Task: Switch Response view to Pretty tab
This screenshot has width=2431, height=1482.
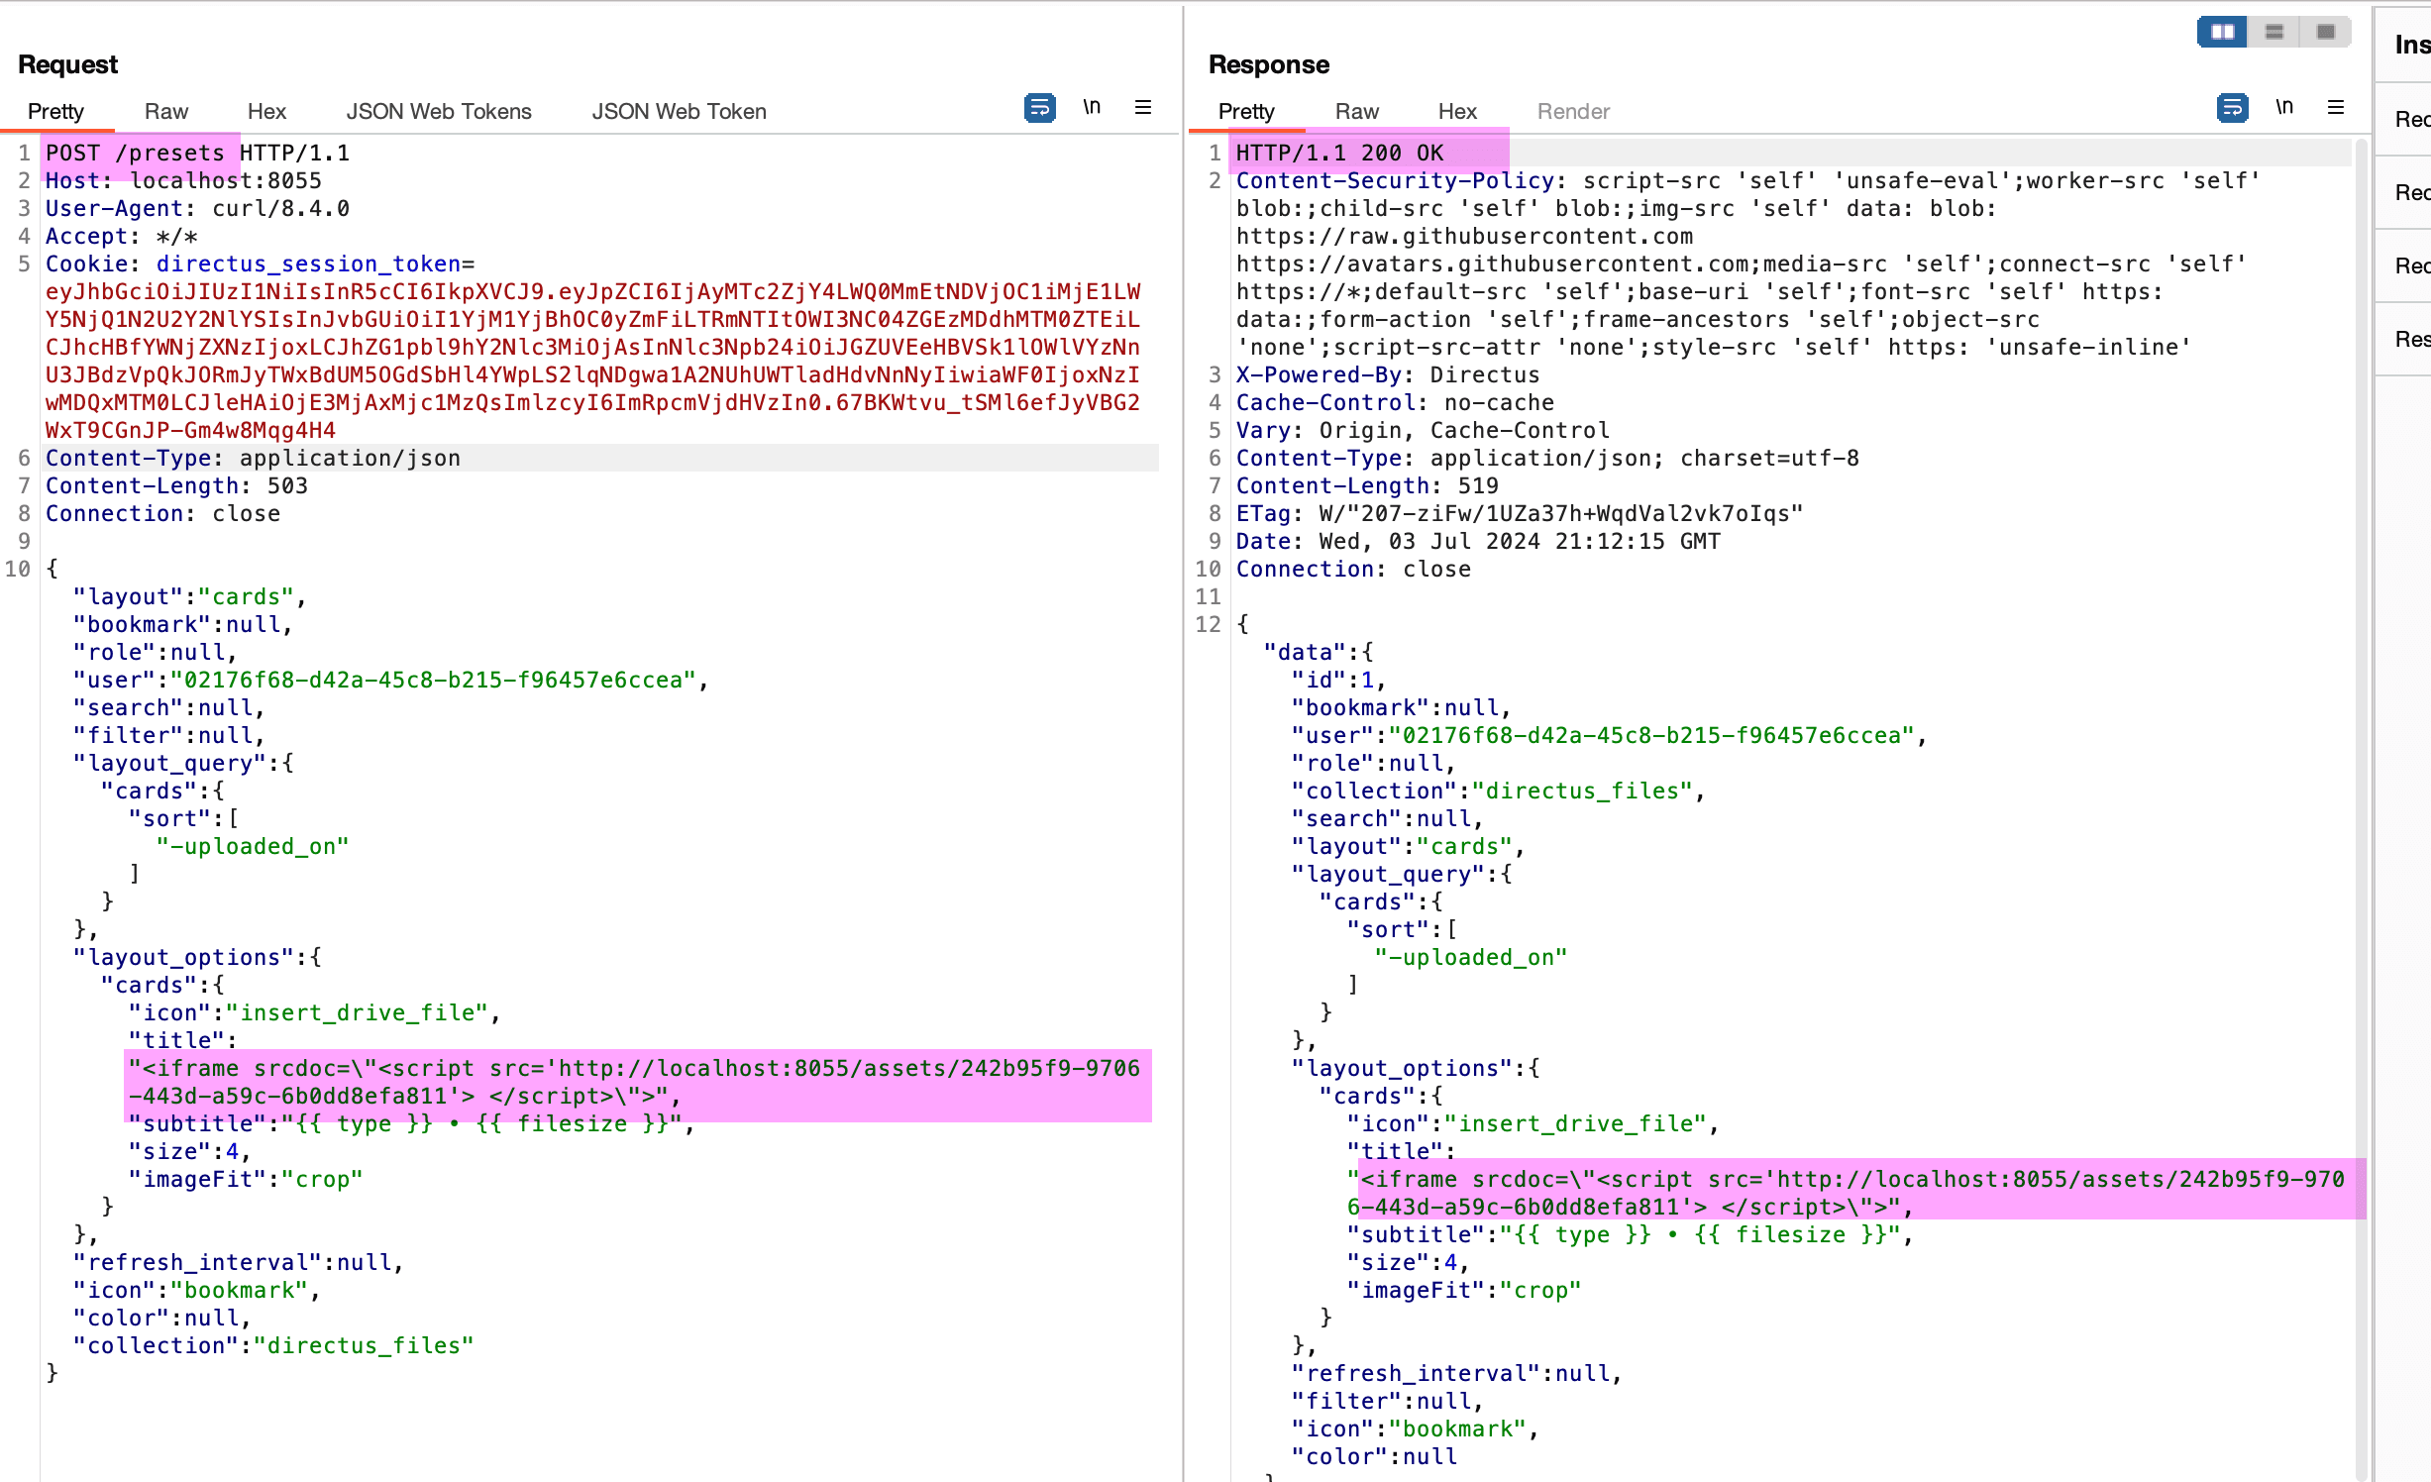Action: click(1246, 111)
